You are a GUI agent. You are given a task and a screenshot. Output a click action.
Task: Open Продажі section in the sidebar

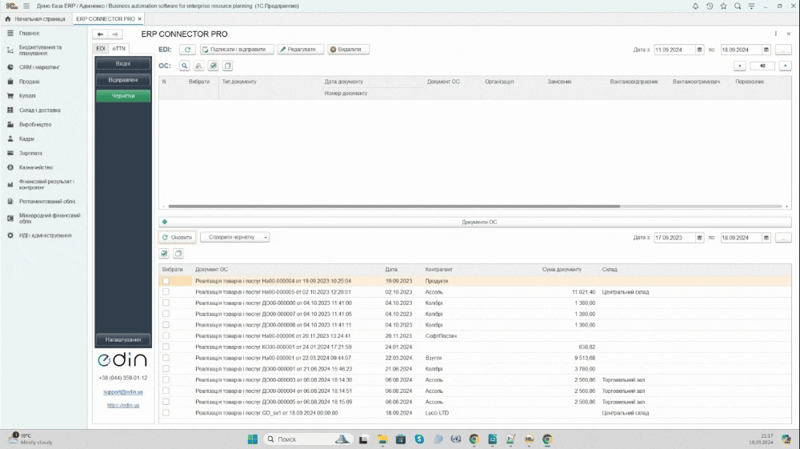point(30,82)
